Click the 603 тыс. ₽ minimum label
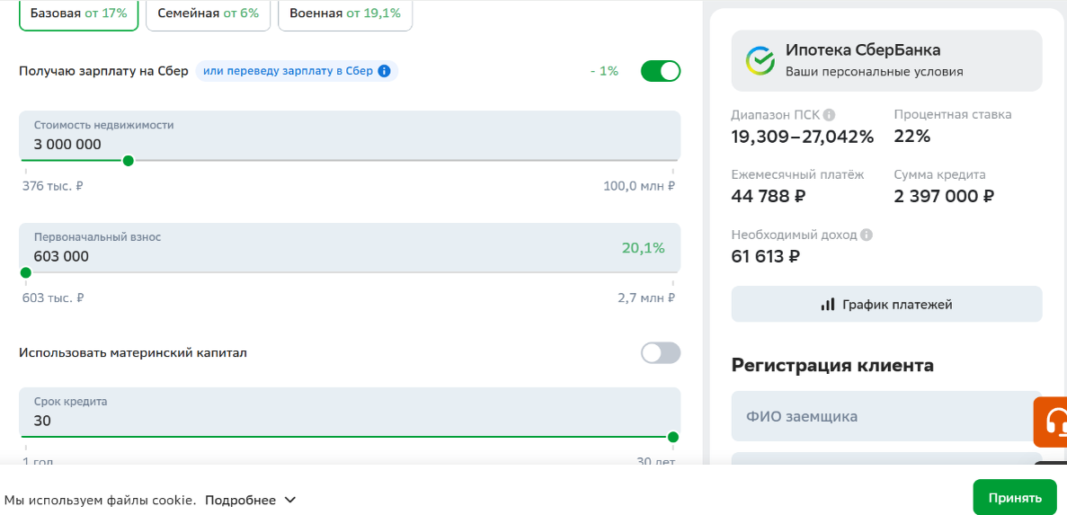Image resolution: width=1067 pixels, height=515 pixels. tap(53, 298)
